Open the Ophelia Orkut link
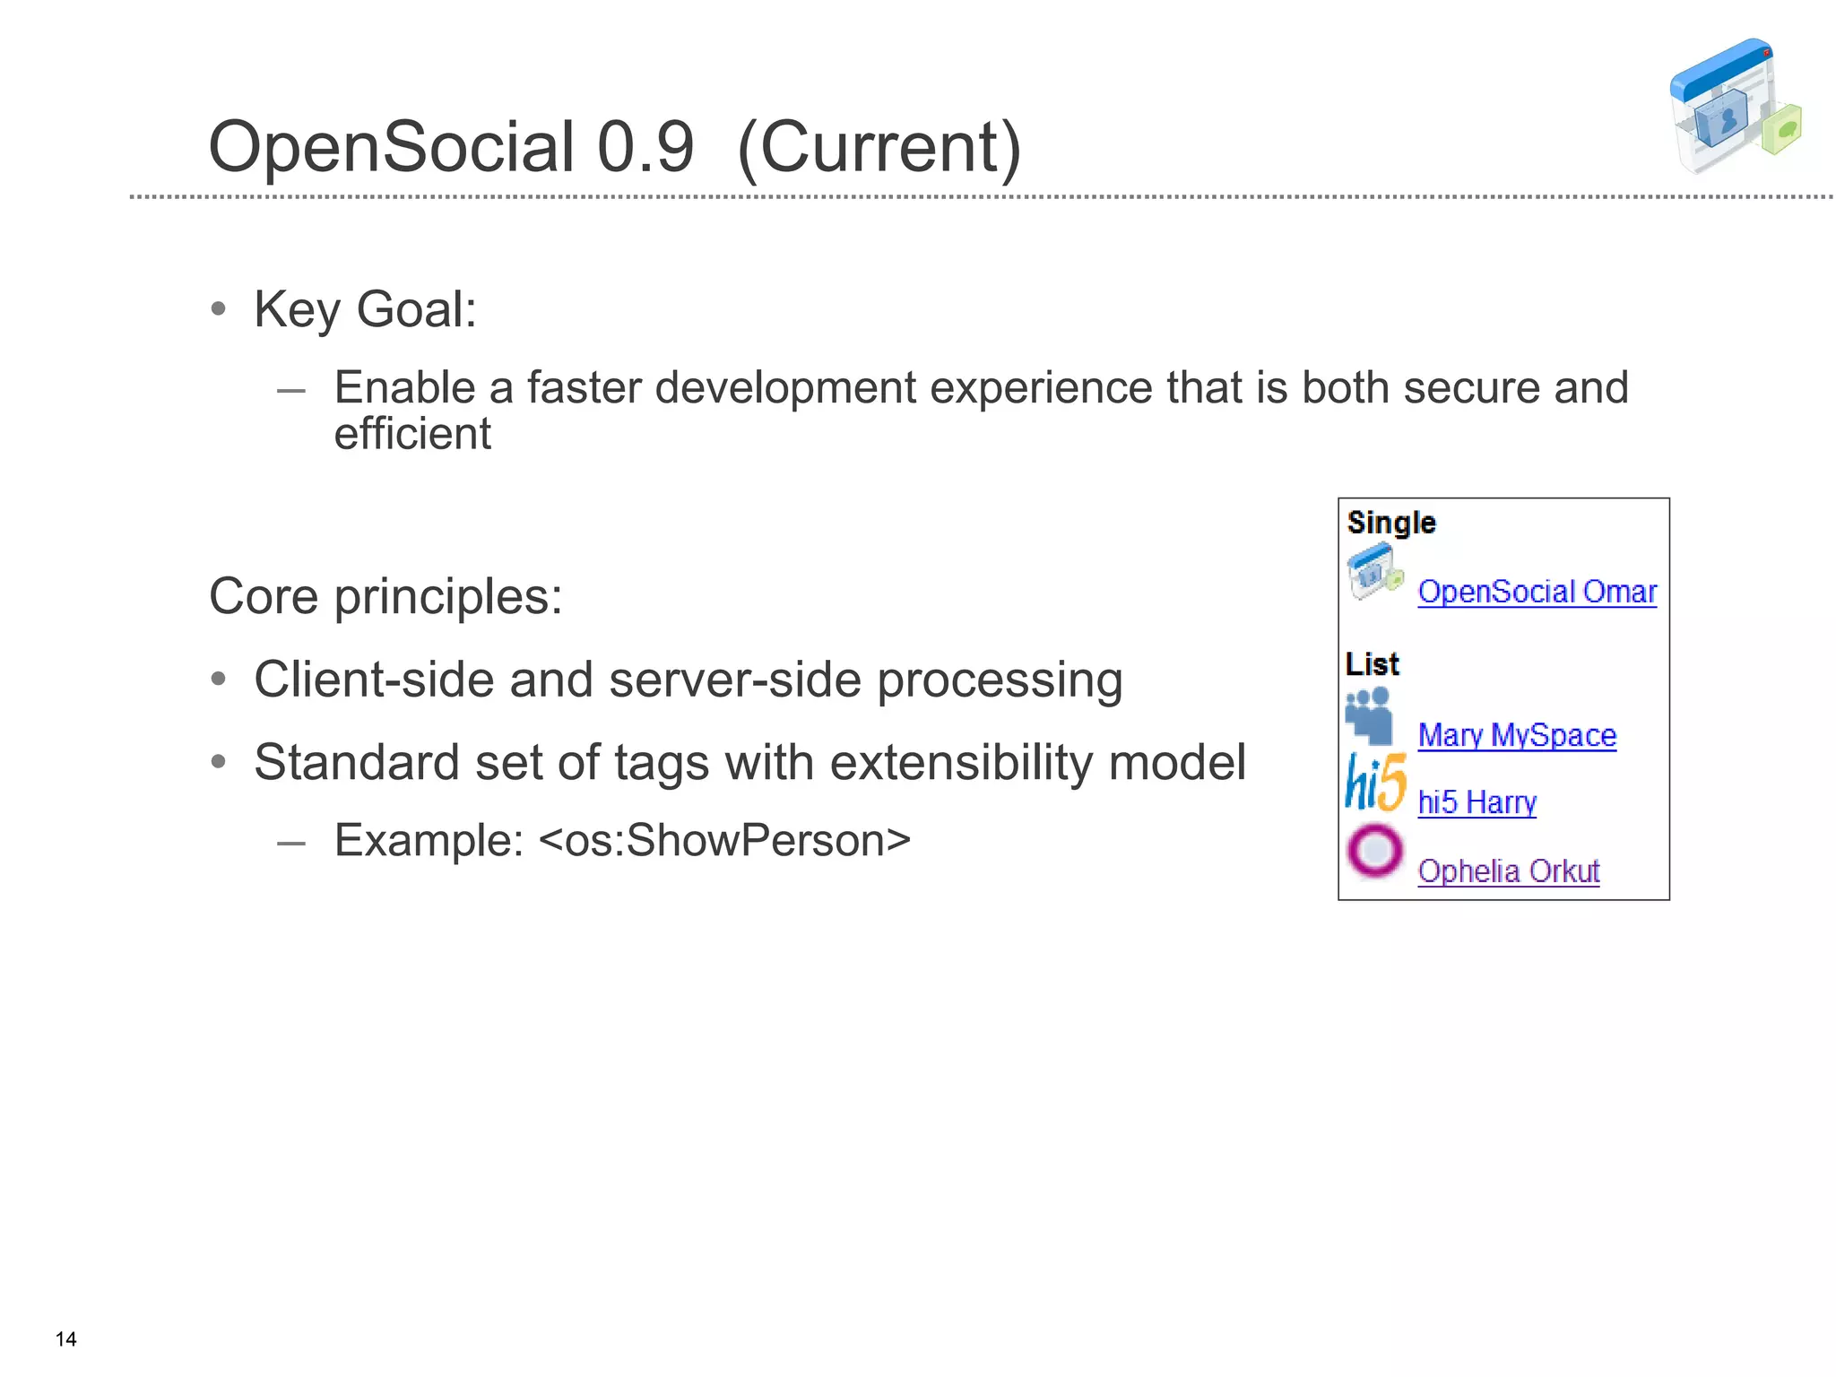This screenshot has width=1836, height=1377. [x=1509, y=871]
